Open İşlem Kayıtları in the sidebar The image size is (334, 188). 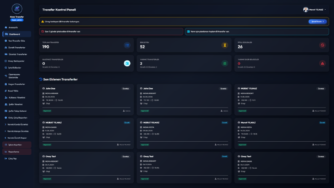tap(17, 145)
